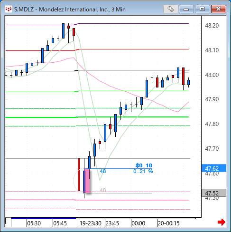Screen dimensions: 231x232
Task: Click the blue 47.62 price marker
Action: click(214, 168)
